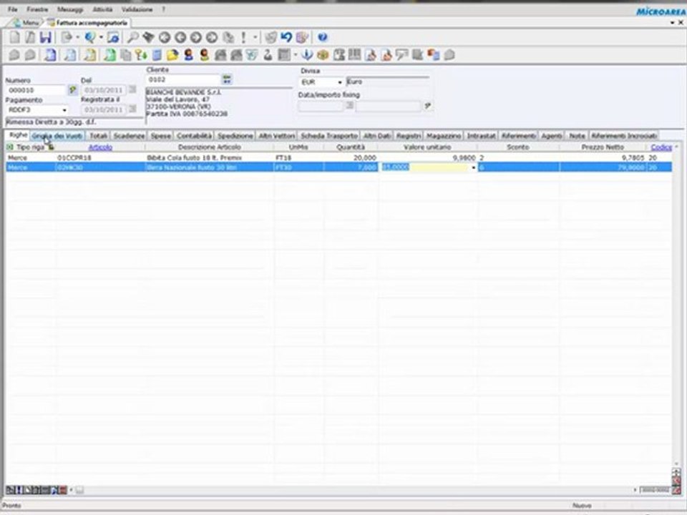Click the Codice column header link
This screenshot has height=515, width=687.
661,147
